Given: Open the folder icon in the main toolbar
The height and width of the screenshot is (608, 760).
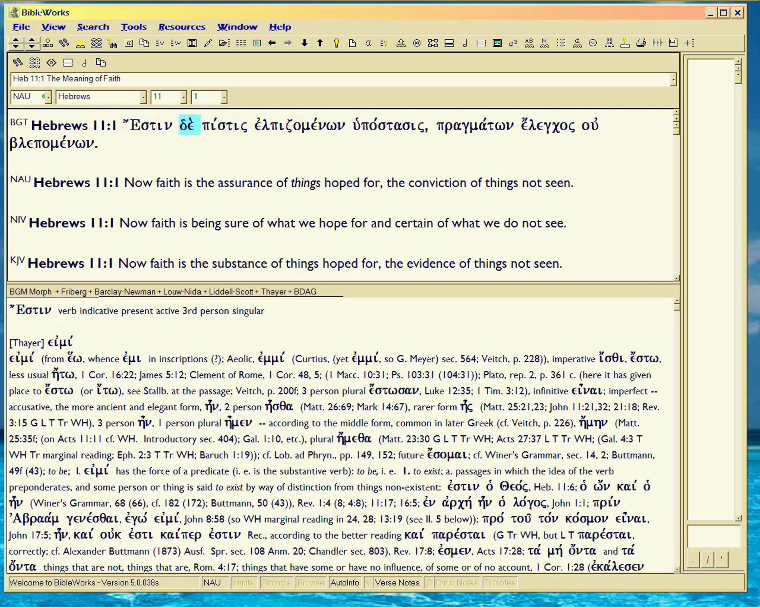Looking at the screenshot, I should coord(224,43).
